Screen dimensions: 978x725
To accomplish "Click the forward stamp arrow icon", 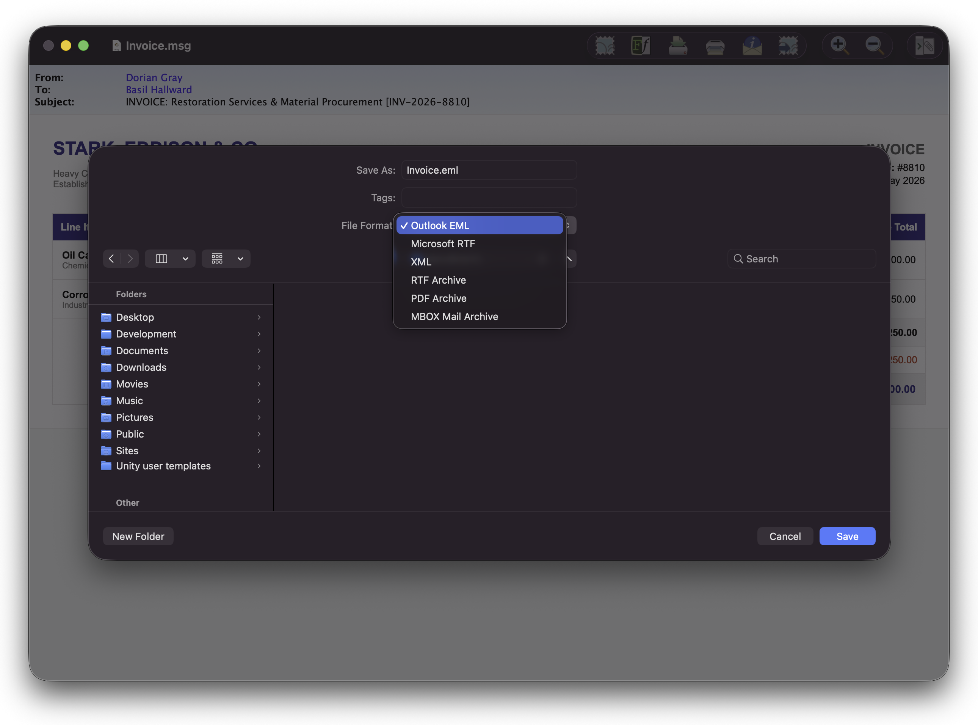I will coord(788,46).
